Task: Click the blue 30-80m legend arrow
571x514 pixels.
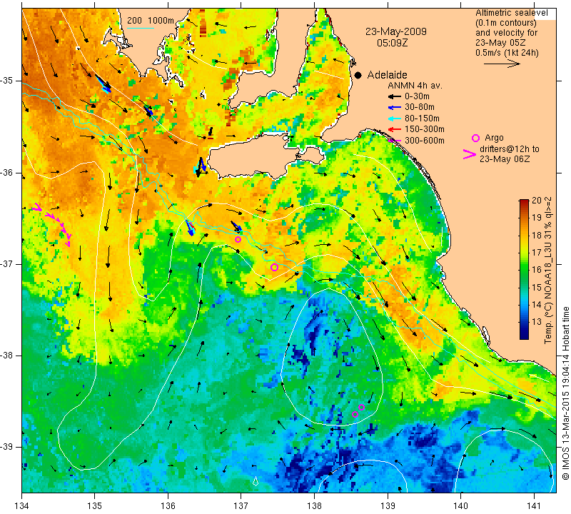Action: 394,108
